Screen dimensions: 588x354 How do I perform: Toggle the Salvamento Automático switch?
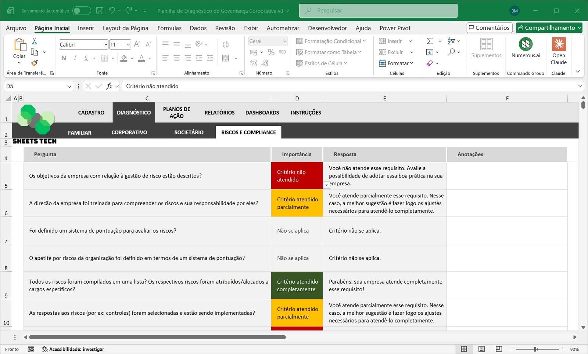click(x=81, y=11)
